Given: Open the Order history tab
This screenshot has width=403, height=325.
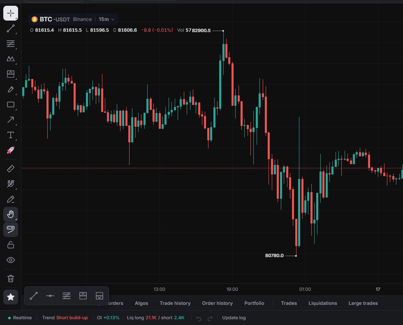Looking at the screenshot, I should pos(218,303).
